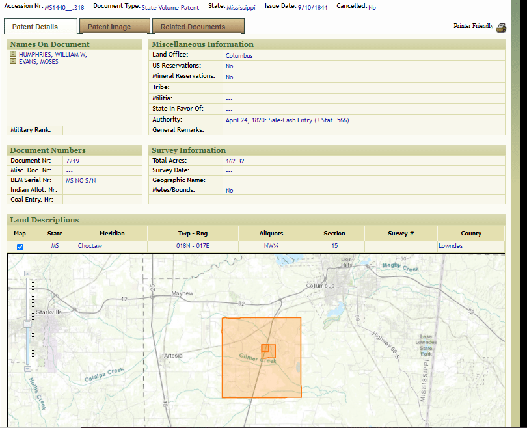Click the Printer Friendly link
527x428 pixels.
point(473,27)
